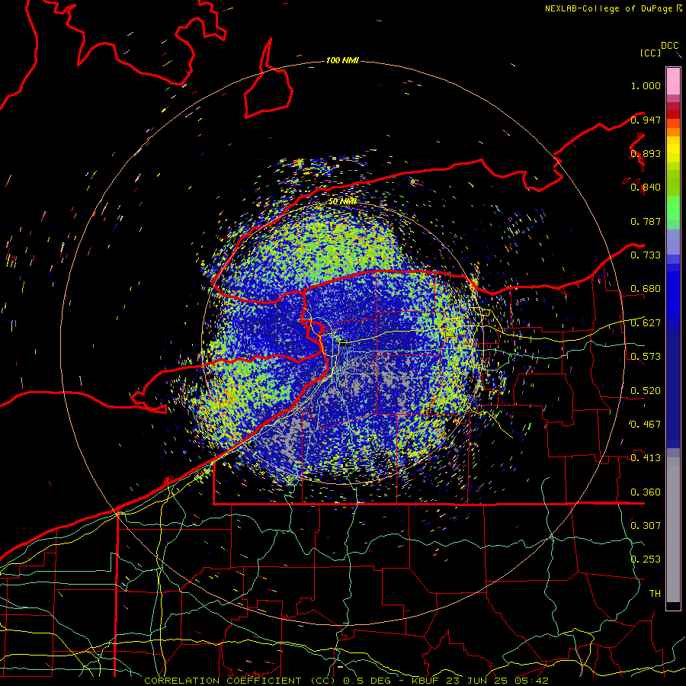This screenshot has height=686, width=686.
Task: Select the 0.360 scale value
Action: pos(646,492)
